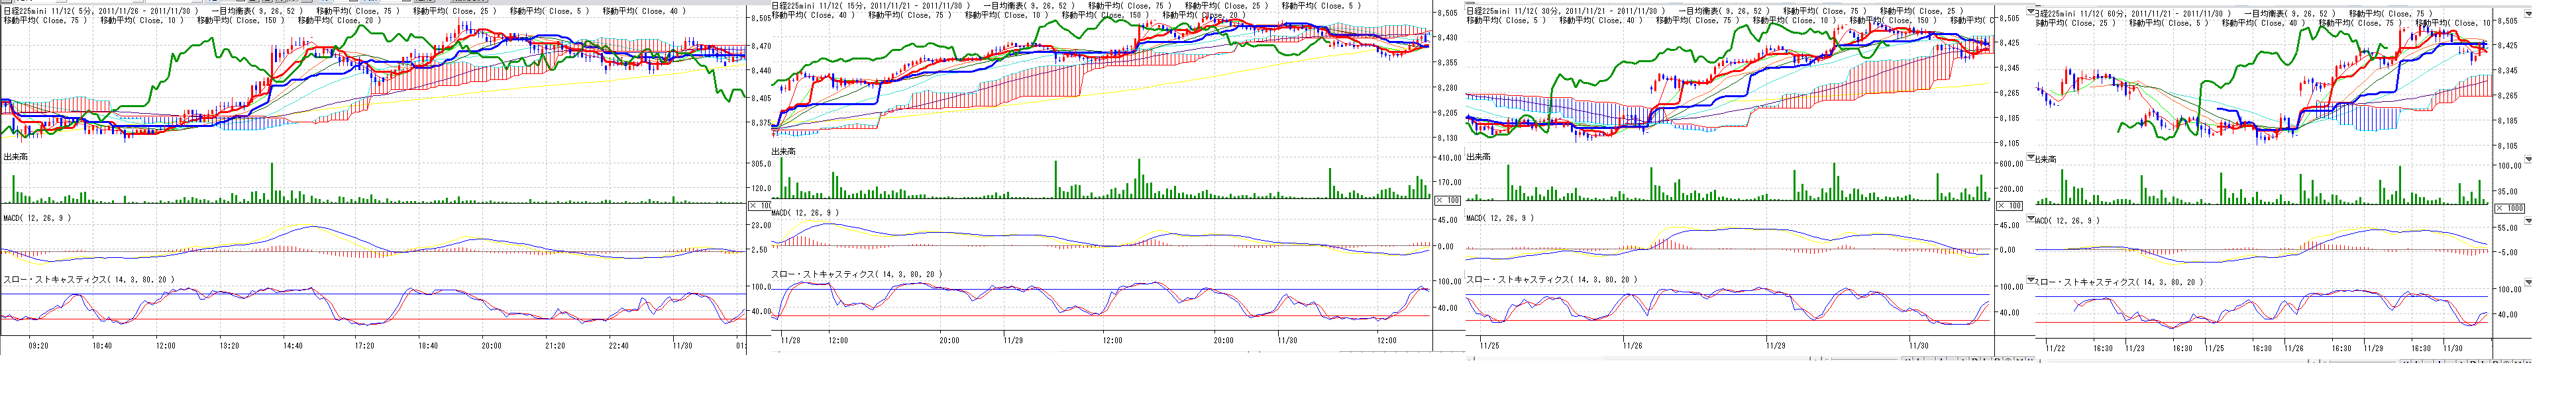Click the スロー・ストキャスティクス label in the 15分 chart

point(856,273)
